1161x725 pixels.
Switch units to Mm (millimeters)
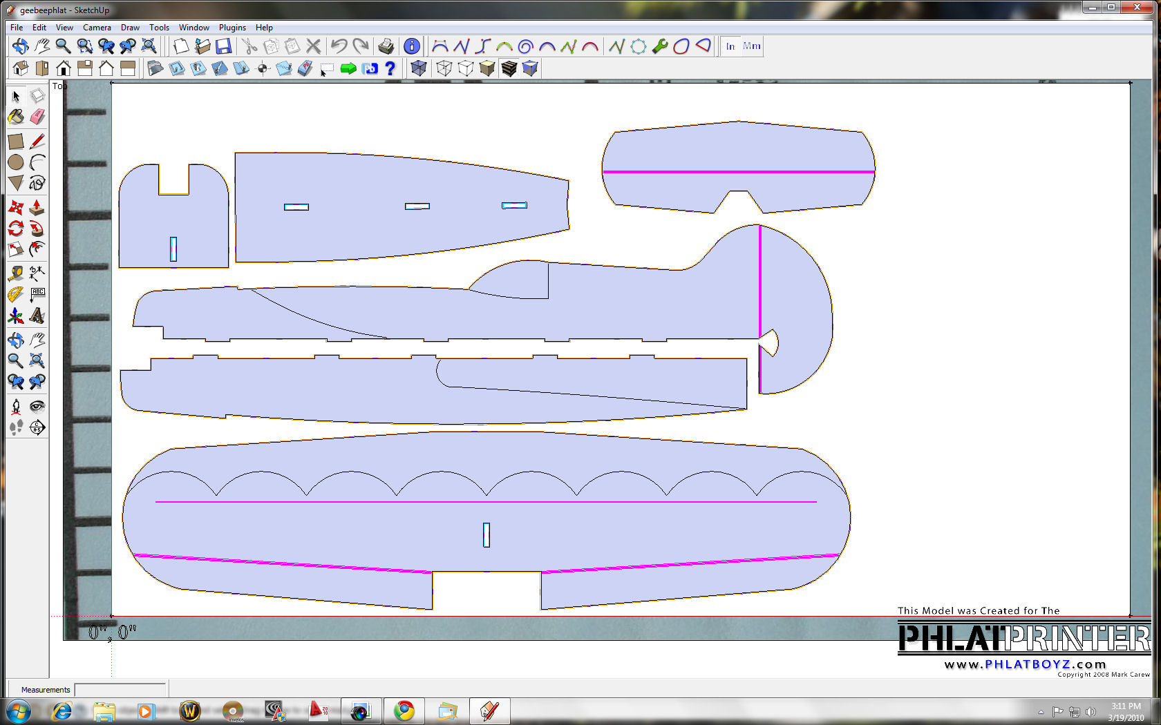tap(751, 46)
